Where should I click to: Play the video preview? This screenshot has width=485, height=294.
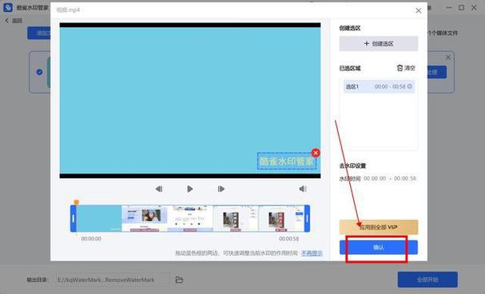(190, 189)
